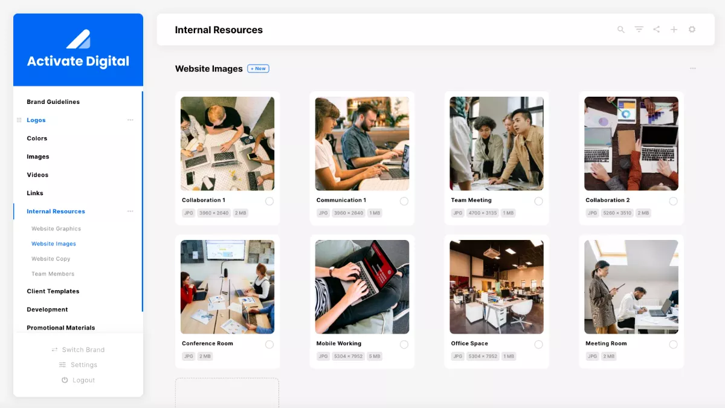Open the Office Space image thumbnail

497,287
